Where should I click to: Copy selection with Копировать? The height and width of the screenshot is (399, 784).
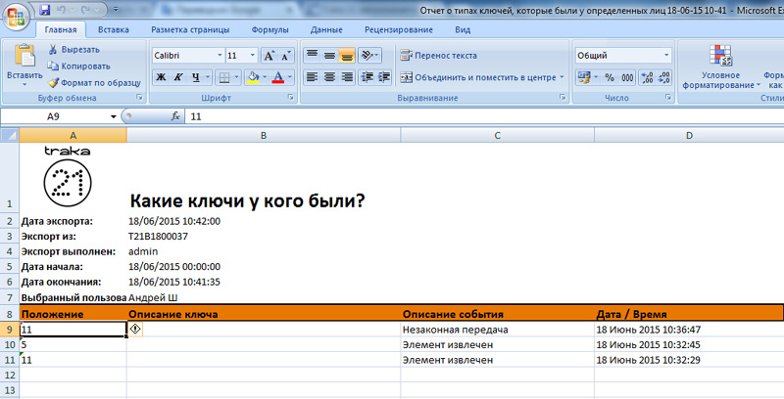(79, 66)
